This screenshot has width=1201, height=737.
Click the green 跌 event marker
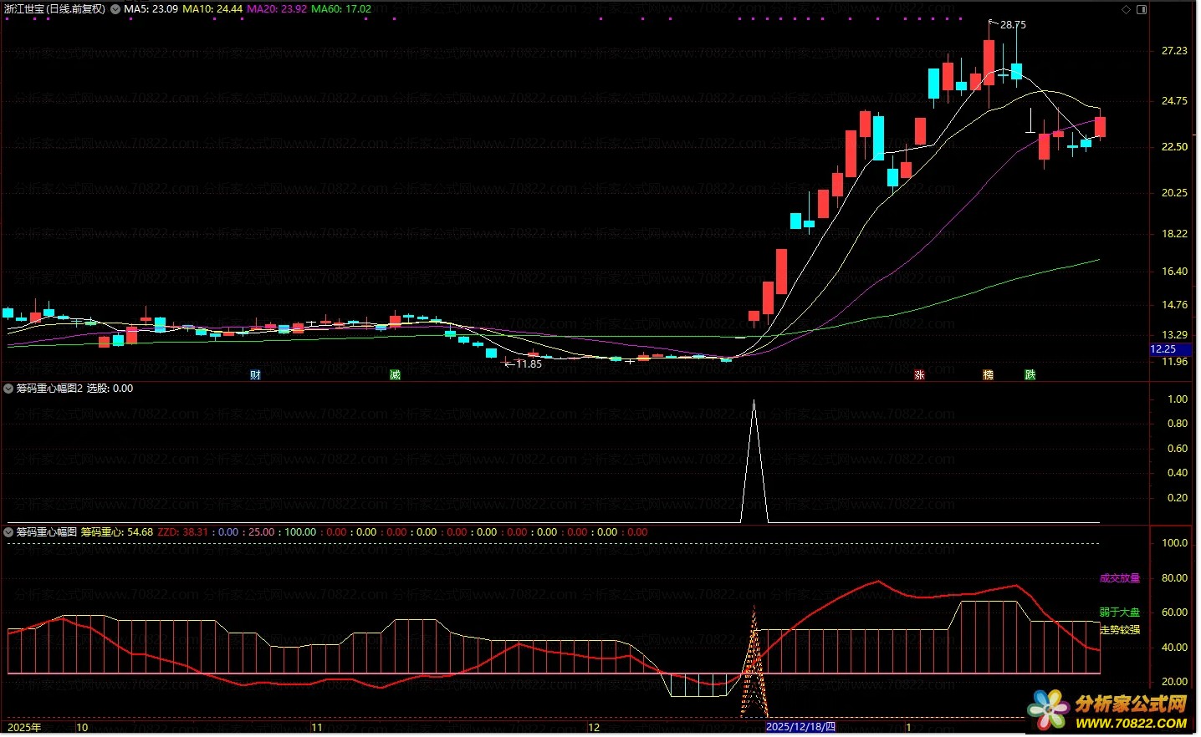1030,375
